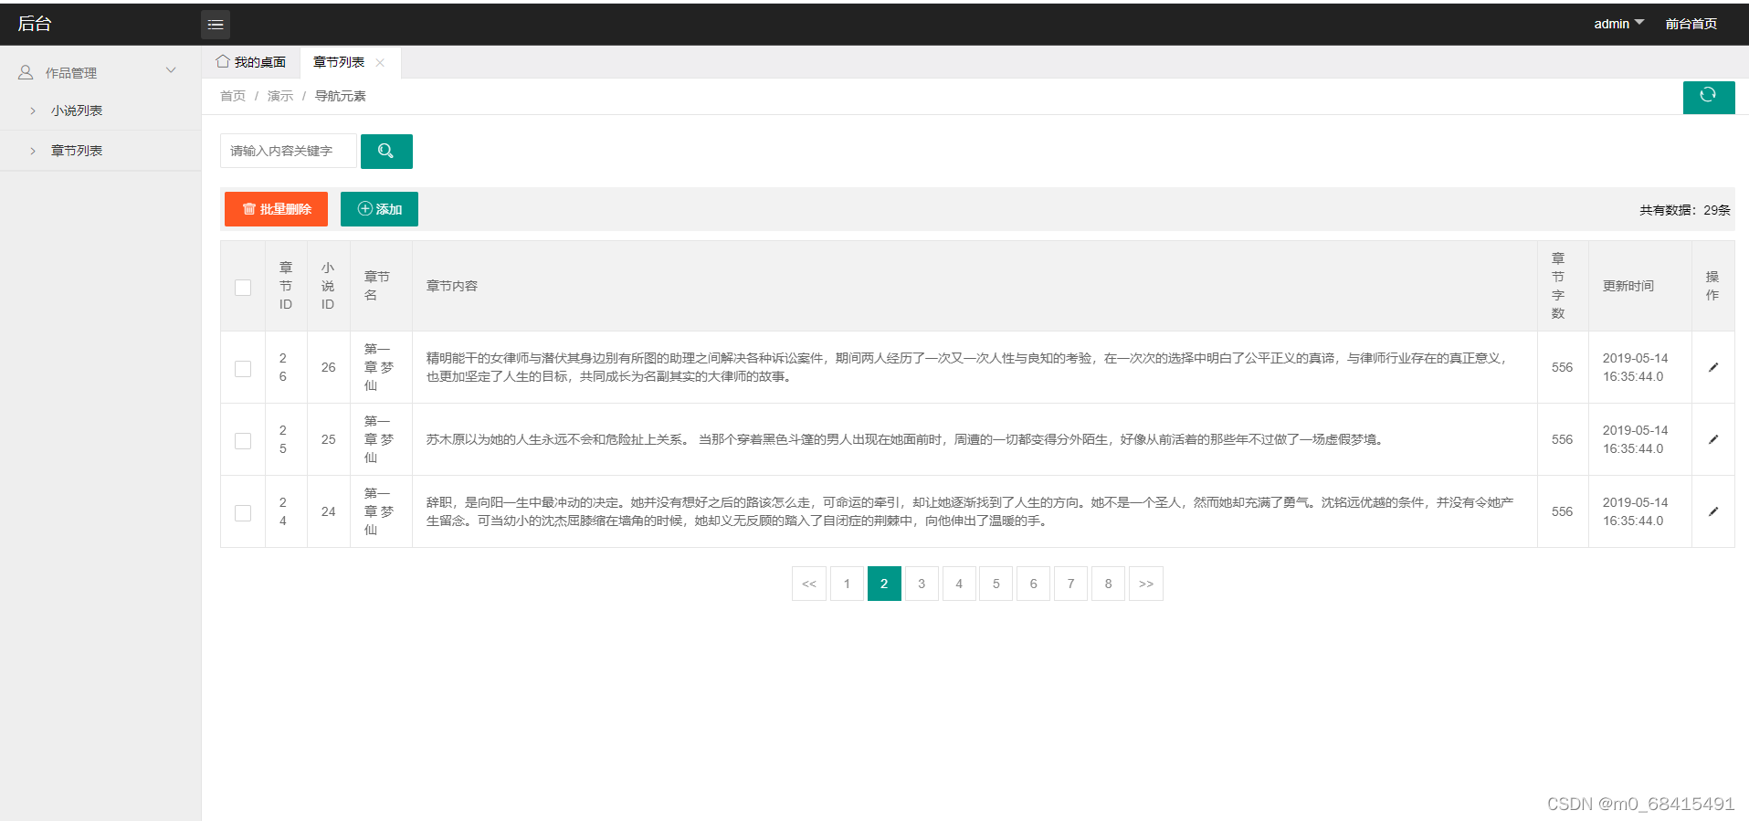Image resolution: width=1749 pixels, height=821 pixels.
Task: Click the 章节ID column header
Action: [x=286, y=286]
